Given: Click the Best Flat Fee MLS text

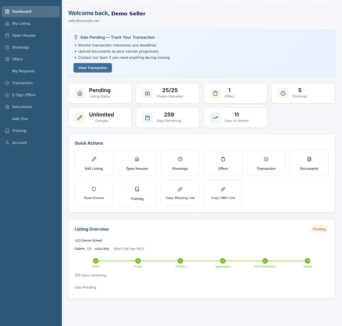Looking at the screenshot, I should click(x=129, y=249).
